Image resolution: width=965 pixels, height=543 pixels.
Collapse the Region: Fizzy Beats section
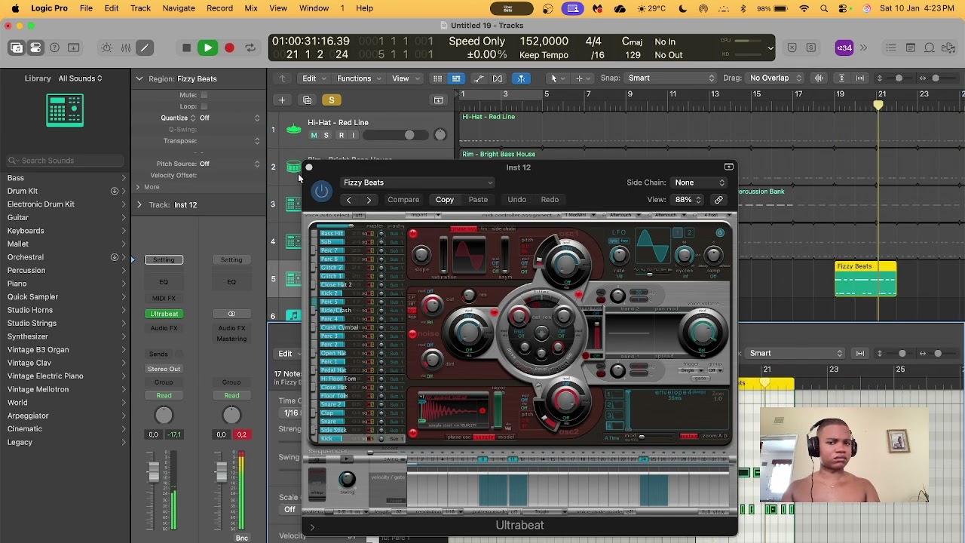coord(139,78)
